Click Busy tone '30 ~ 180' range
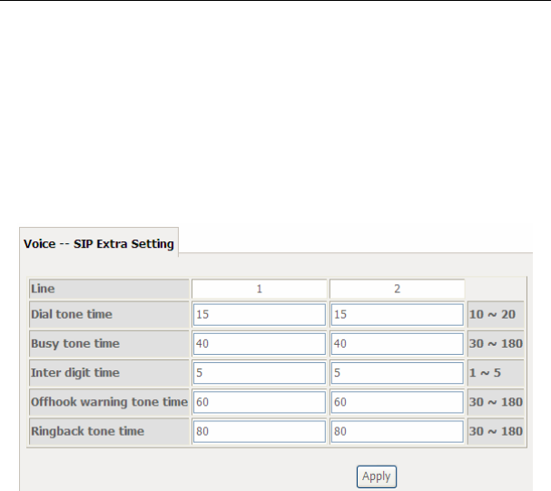551x491 pixels. pyautogui.click(x=496, y=343)
